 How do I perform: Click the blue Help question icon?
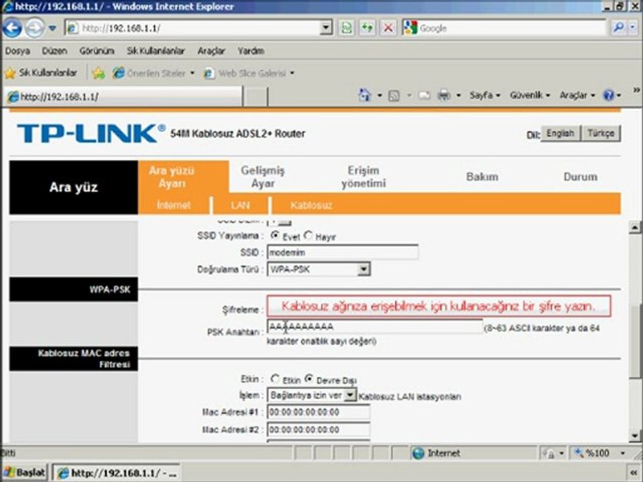(609, 96)
